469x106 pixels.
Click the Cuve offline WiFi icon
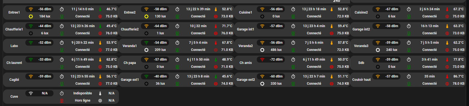tap(31, 93)
